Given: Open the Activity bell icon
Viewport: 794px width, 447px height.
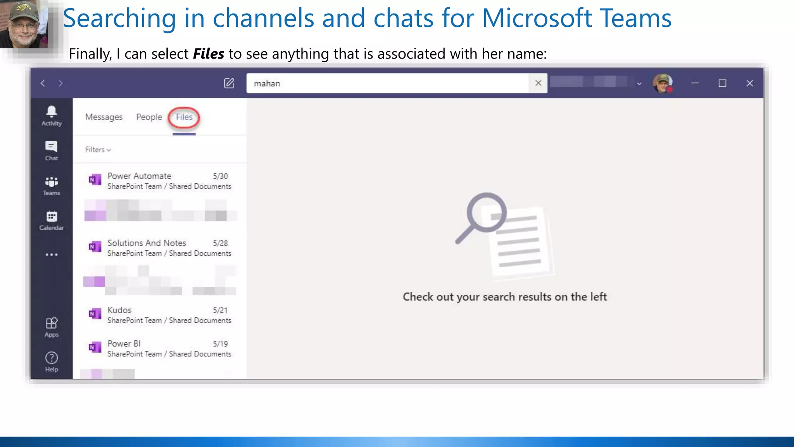Looking at the screenshot, I should pos(52,116).
